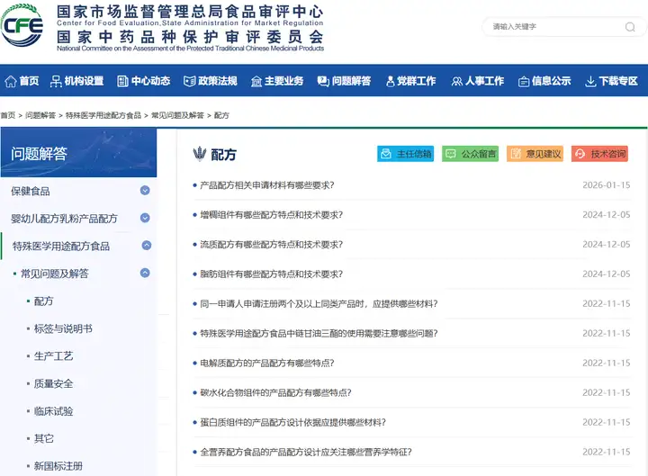The width and height of the screenshot is (648, 476).
Task: Click the 信息公示 briefcase icon
Action: coord(524,81)
